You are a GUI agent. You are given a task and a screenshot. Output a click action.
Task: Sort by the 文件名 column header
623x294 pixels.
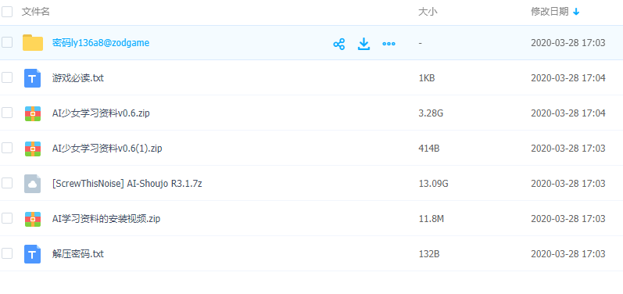36,12
